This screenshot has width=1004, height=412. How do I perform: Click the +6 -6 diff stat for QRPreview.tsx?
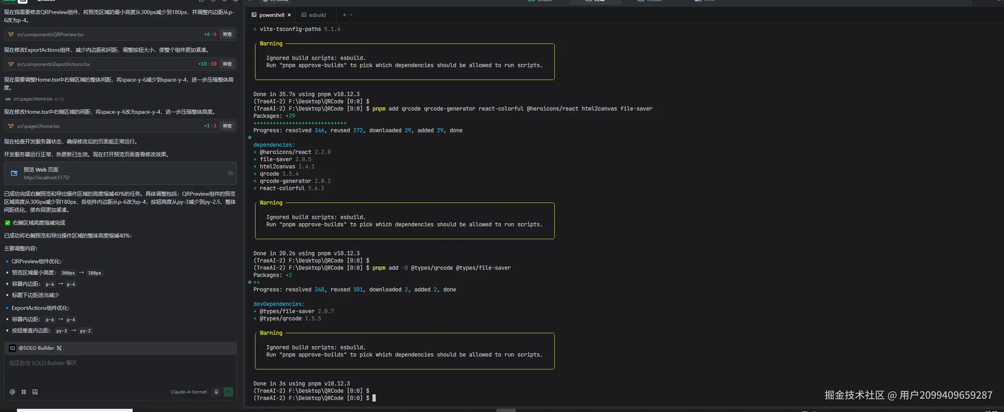[210, 35]
